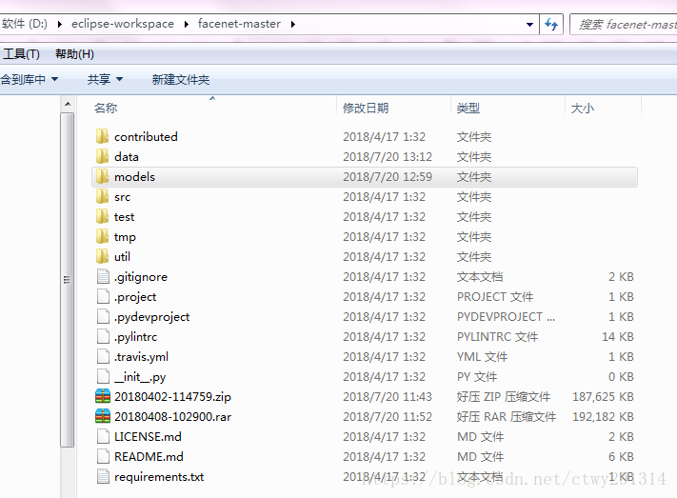Click the test folder icon

(x=102, y=216)
